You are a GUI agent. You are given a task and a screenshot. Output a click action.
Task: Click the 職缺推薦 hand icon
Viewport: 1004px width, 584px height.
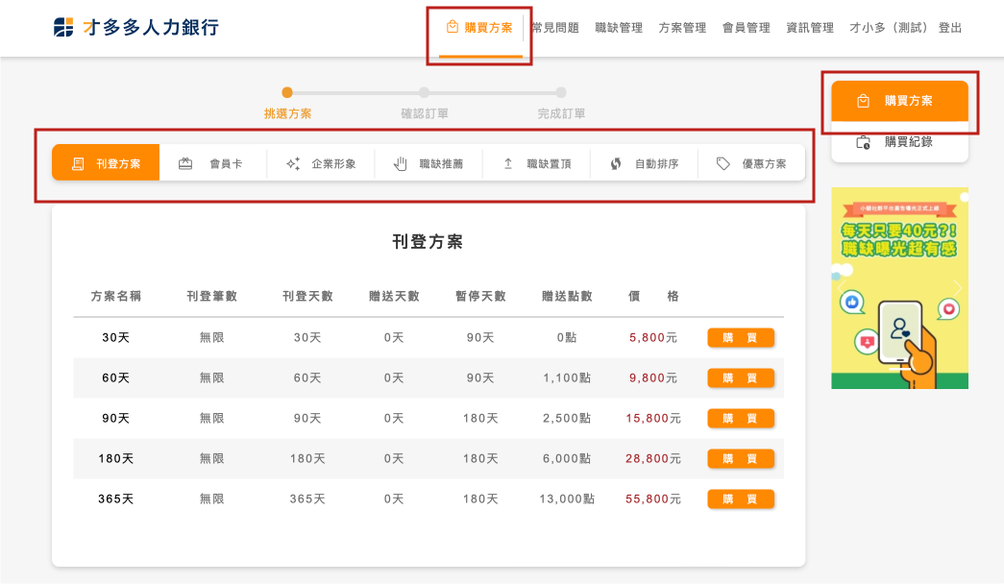(x=401, y=163)
